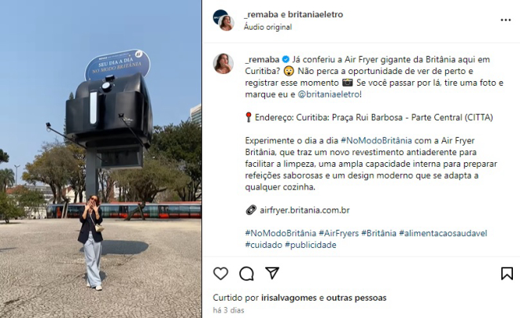Open the three-dot more options menu
The width and height of the screenshot is (520, 318).
[505, 20]
